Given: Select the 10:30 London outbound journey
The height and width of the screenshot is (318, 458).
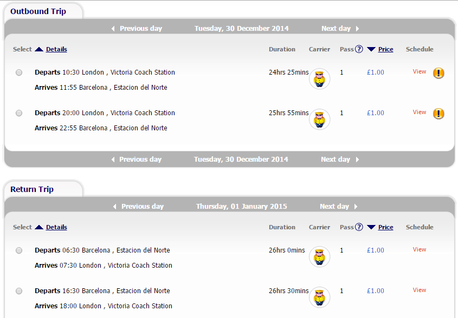Looking at the screenshot, I should click(19, 72).
